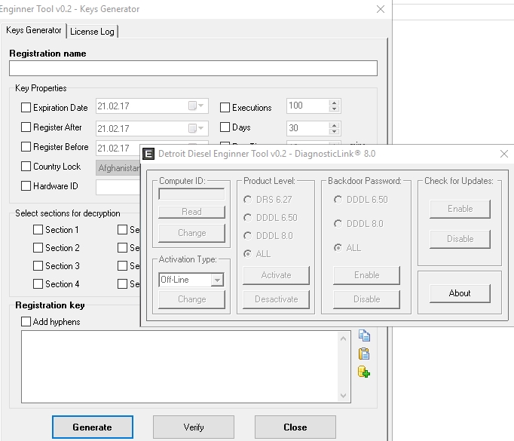Check Section 2 for decryption
514x441 pixels.
38,247
